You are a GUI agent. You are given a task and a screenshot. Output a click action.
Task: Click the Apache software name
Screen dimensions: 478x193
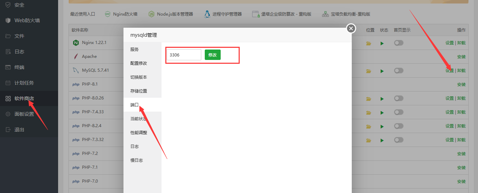89,56
